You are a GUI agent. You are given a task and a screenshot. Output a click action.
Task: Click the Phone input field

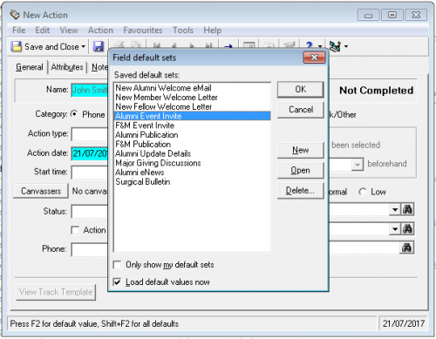(90, 249)
